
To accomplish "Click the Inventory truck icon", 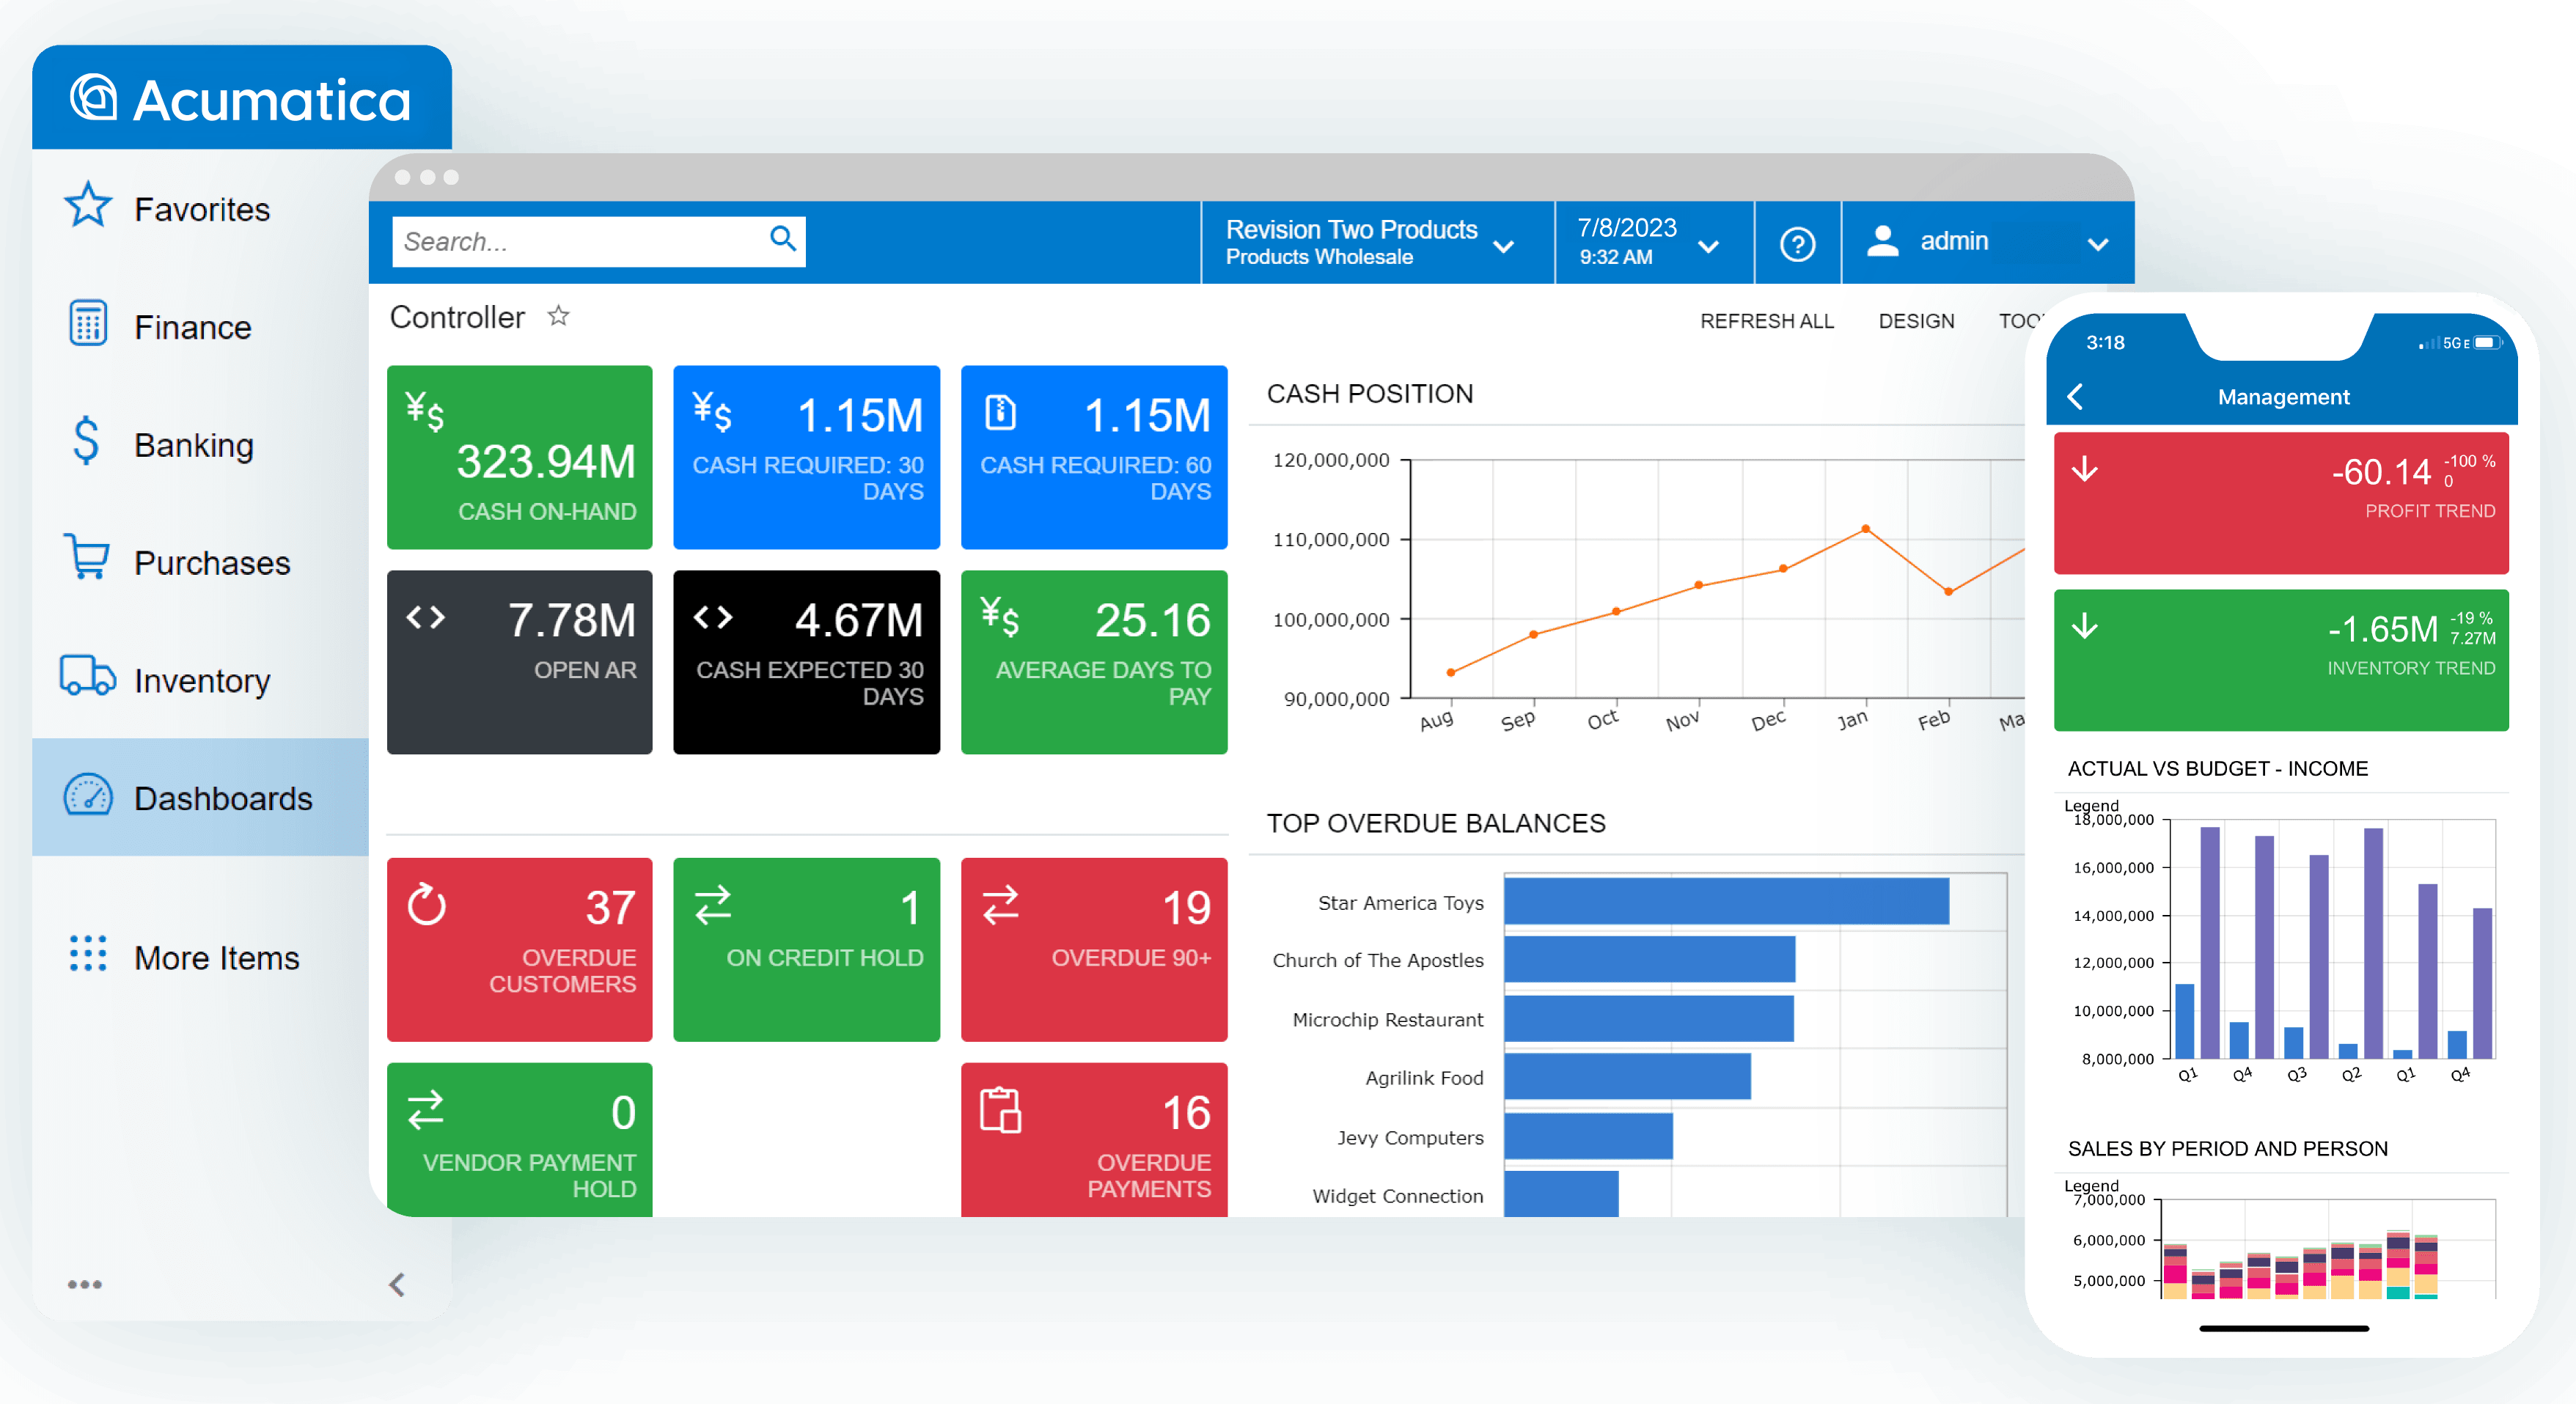I will pyautogui.click(x=88, y=676).
